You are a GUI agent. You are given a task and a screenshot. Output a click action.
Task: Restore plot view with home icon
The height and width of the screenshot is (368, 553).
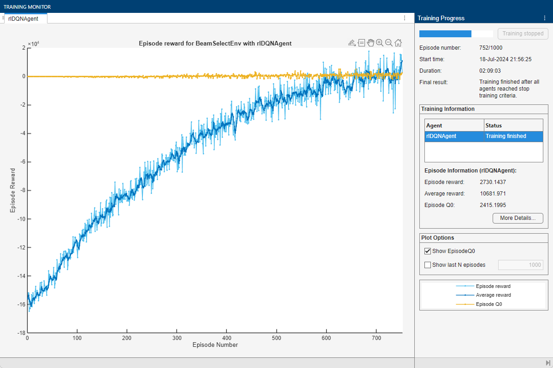pos(398,43)
